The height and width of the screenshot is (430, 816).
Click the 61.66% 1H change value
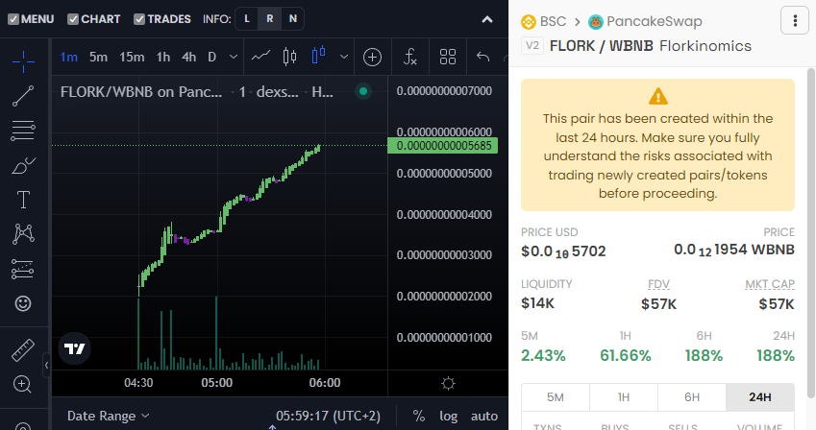click(x=625, y=356)
